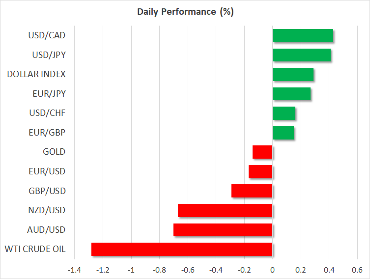
Task: Select the green USD/CAD bar
Action: [303, 36]
